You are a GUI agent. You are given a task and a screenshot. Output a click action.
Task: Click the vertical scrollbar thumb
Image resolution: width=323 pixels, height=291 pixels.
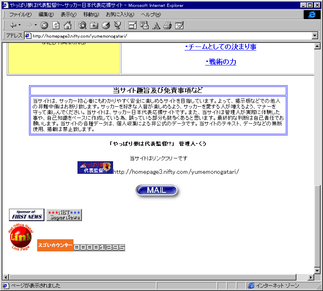[x=317, y=226]
